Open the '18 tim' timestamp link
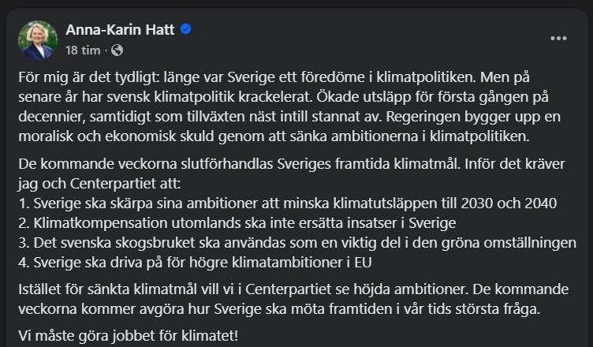Screen dimensions: 593x347 (x=83, y=50)
